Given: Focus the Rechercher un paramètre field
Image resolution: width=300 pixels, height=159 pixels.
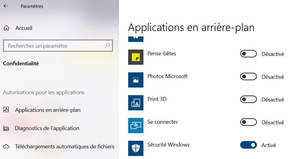Looking at the screenshot, I should [x=58, y=46].
